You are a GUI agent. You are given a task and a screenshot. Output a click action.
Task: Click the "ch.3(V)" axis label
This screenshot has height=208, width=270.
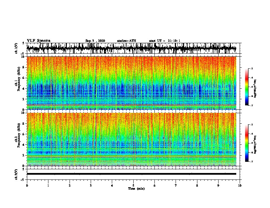pyautogui.click(x=16, y=174)
